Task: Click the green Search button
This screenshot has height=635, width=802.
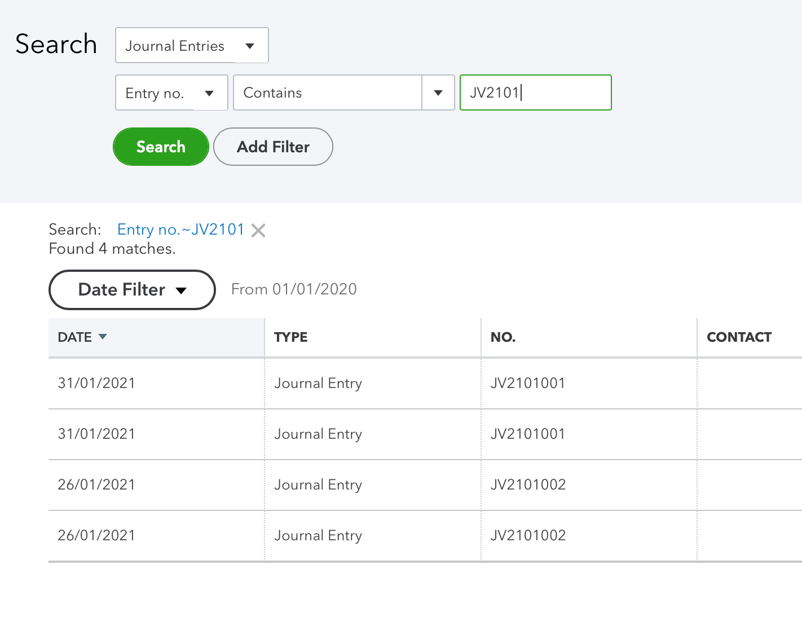Action: click(161, 147)
